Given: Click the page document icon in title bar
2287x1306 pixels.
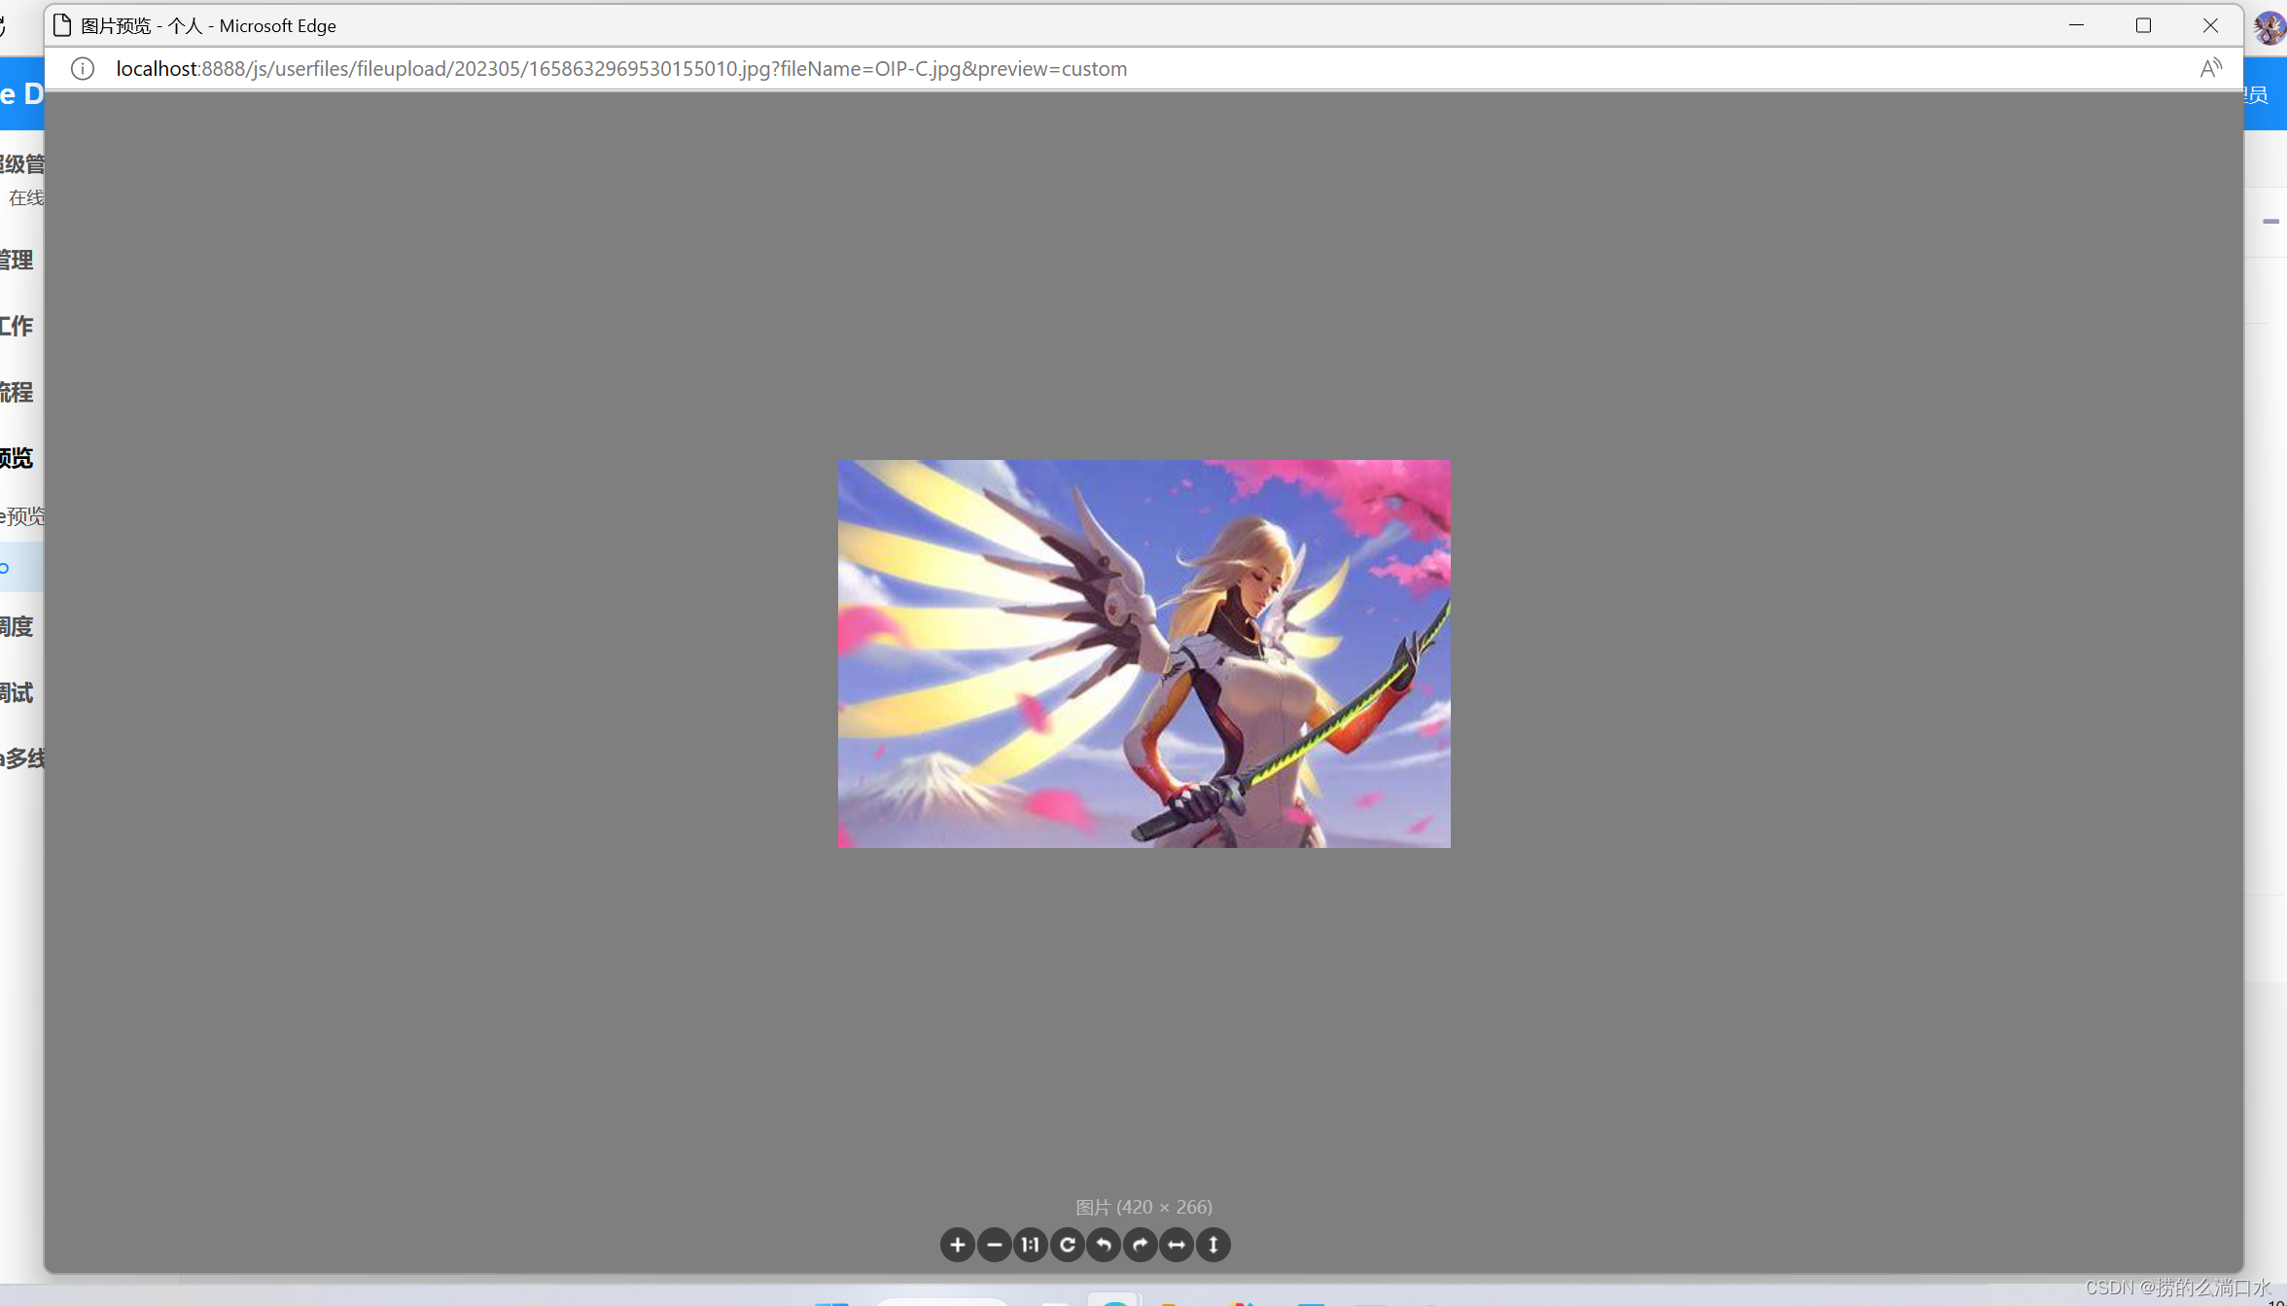Looking at the screenshot, I should (x=62, y=25).
